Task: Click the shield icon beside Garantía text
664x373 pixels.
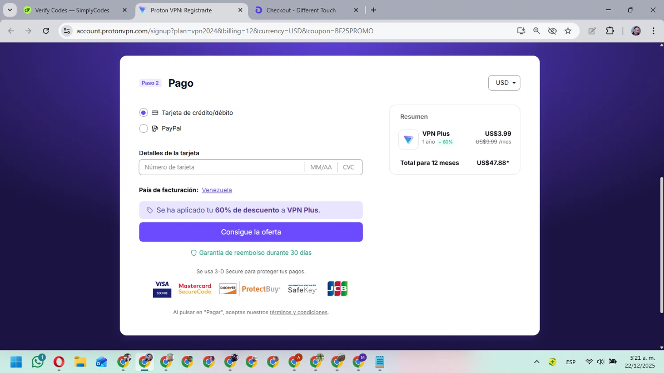Action: pyautogui.click(x=193, y=253)
